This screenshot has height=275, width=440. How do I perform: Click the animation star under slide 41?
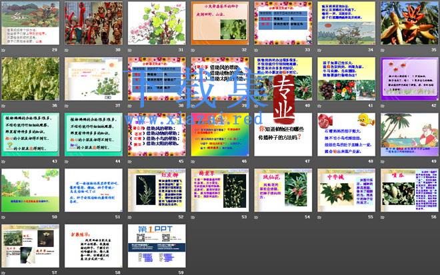[319, 106]
